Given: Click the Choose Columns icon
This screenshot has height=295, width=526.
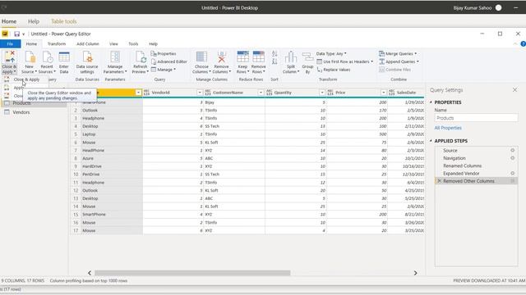Looking at the screenshot, I should tap(201, 57).
